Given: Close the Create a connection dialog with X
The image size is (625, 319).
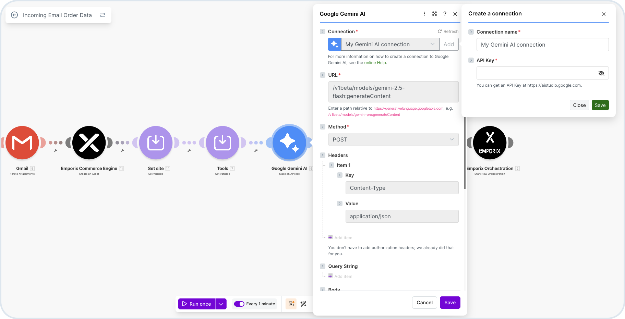Looking at the screenshot, I should point(604,14).
